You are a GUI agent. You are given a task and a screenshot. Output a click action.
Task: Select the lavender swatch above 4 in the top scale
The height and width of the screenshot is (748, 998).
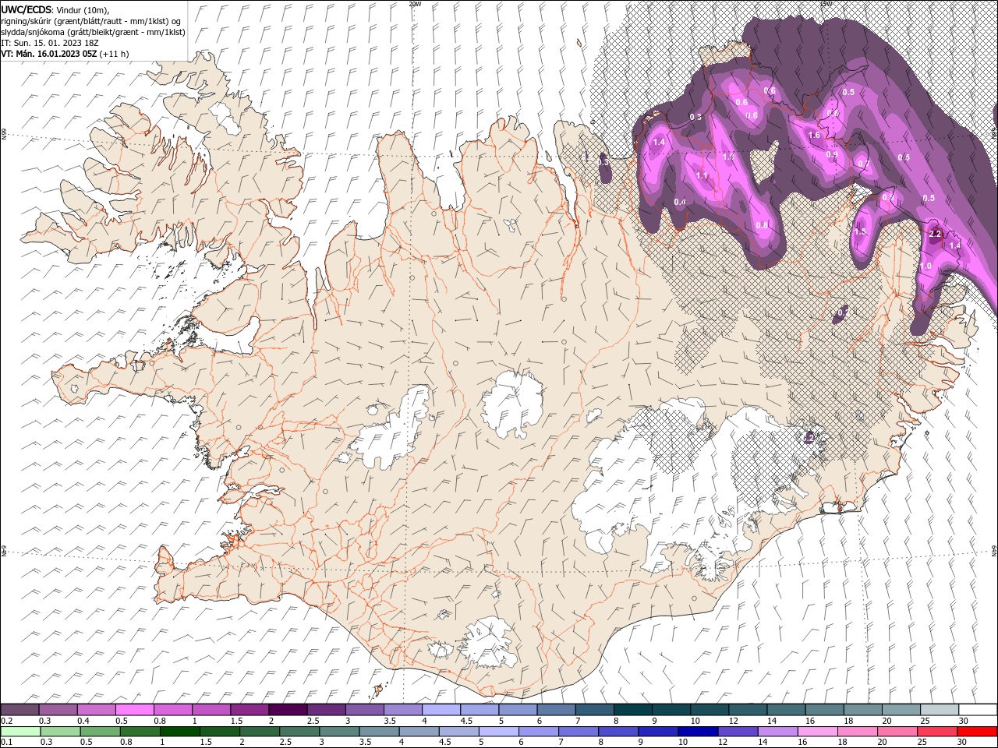coord(440,710)
